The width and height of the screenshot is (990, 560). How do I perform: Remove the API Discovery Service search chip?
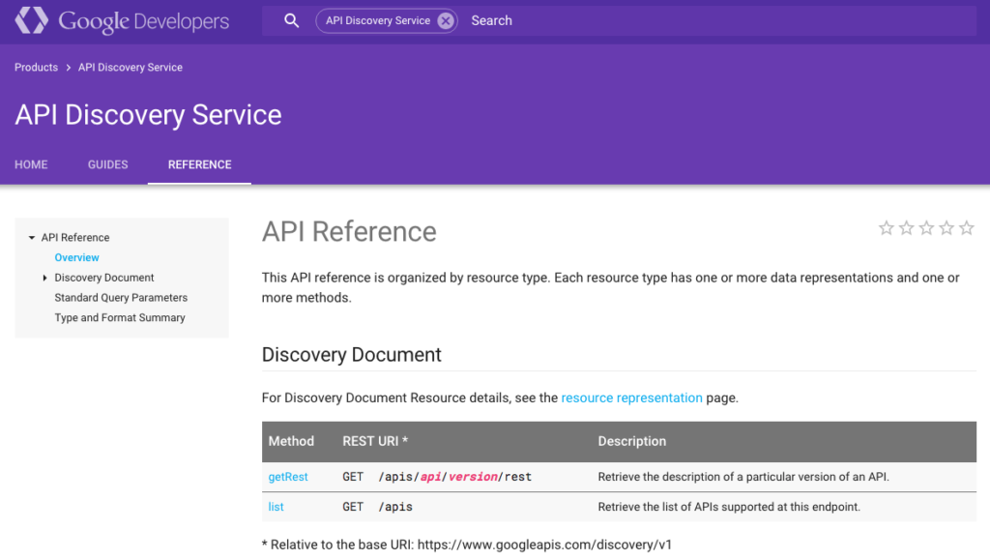(x=444, y=19)
